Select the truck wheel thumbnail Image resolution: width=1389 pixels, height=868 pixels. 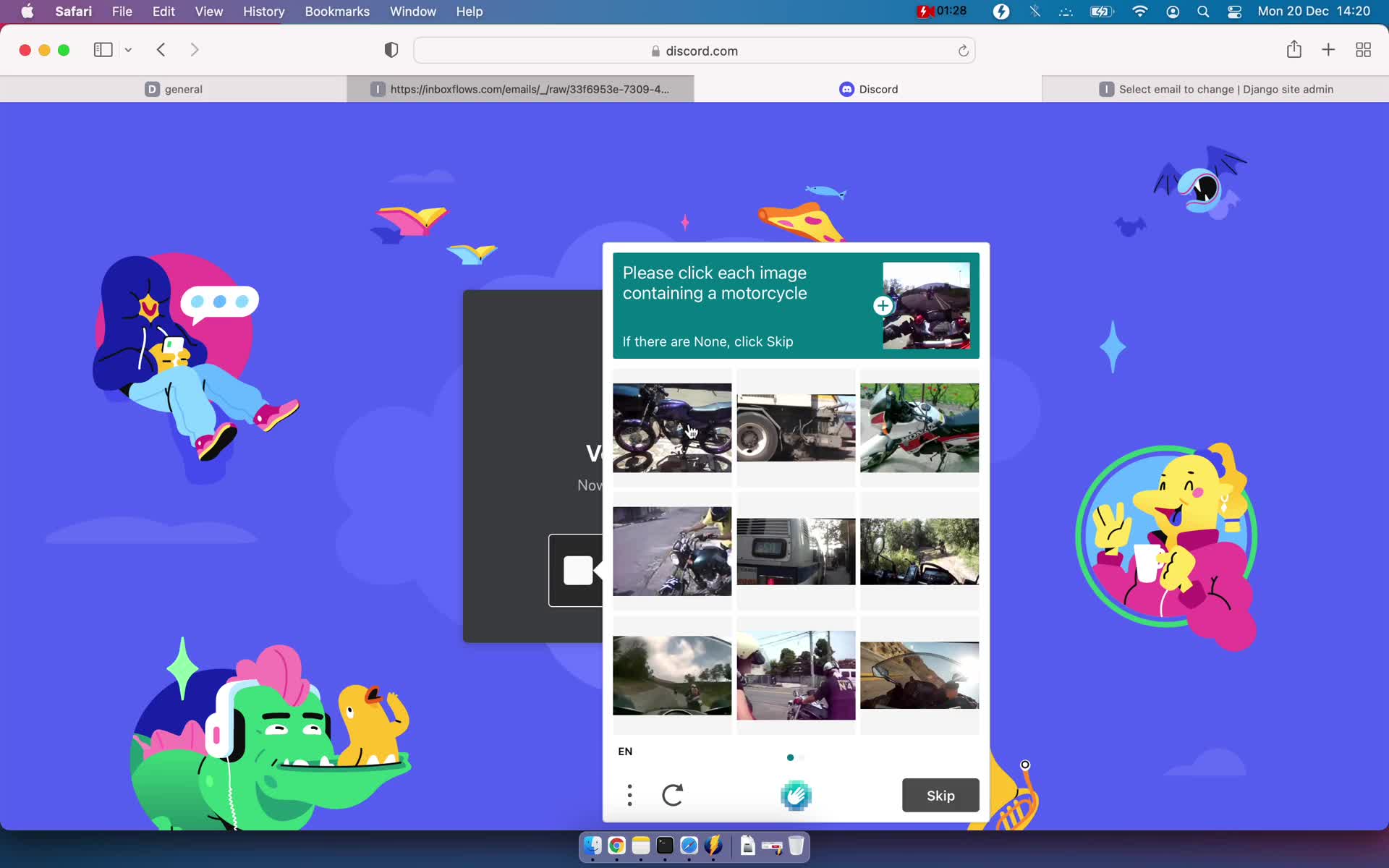796,427
